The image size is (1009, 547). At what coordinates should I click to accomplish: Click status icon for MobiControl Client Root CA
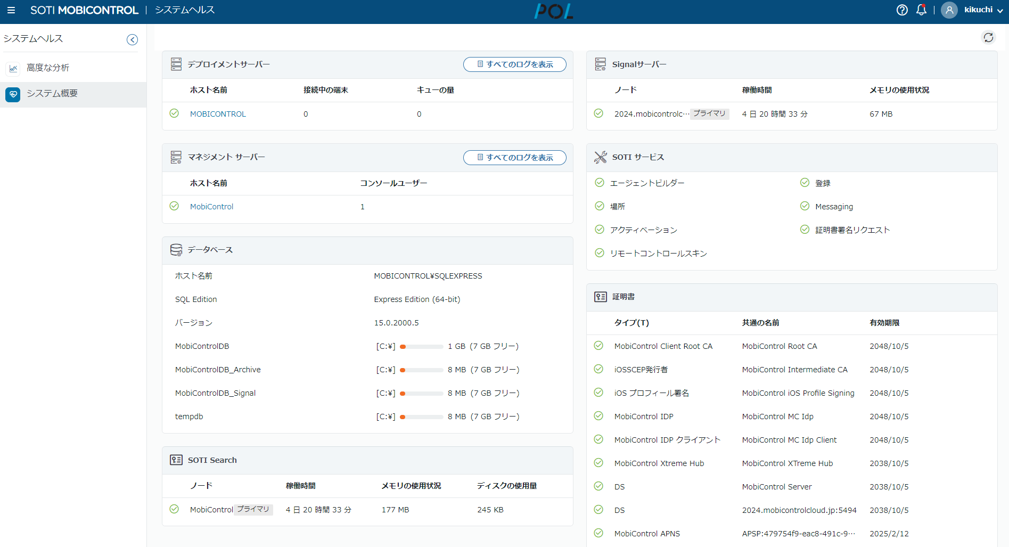(598, 346)
